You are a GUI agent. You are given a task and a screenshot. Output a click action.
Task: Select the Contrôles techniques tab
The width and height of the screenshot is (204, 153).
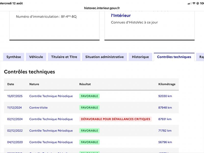(x=174, y=57)
